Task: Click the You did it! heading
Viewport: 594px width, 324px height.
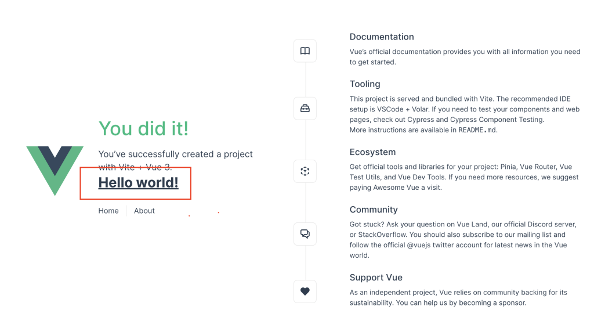Action: coord(144,129)
